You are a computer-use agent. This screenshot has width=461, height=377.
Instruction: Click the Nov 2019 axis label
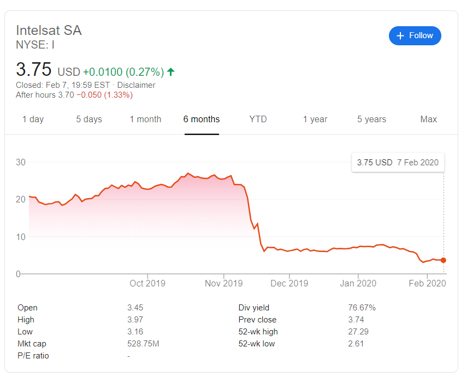pyautogui.click(x=224, y=283)
